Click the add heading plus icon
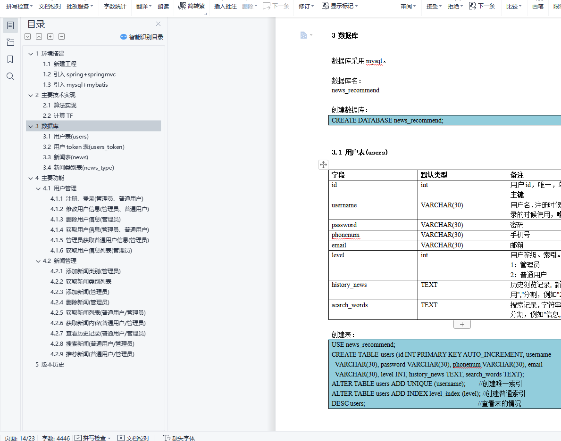This screenshot has height=441, width=561. [x=50, y=36]
